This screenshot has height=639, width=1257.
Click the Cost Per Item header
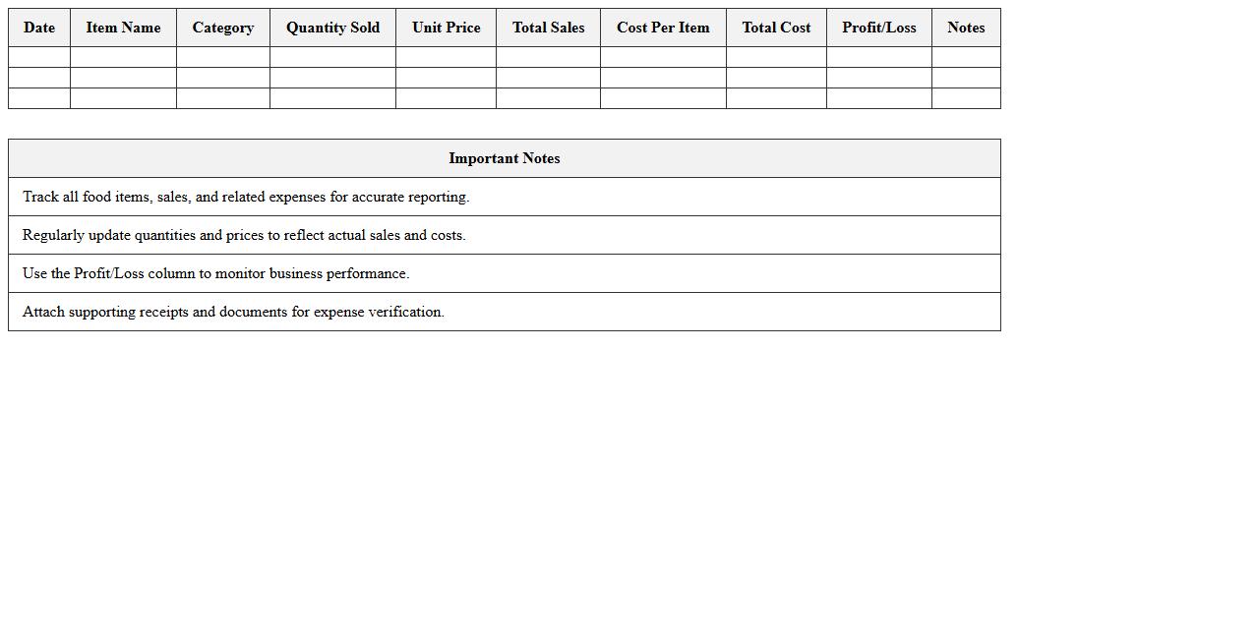click(663, 28)
